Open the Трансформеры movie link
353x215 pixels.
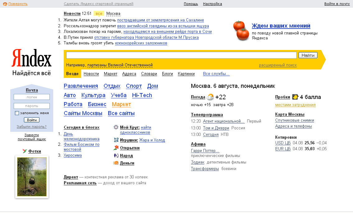[205, 169]
